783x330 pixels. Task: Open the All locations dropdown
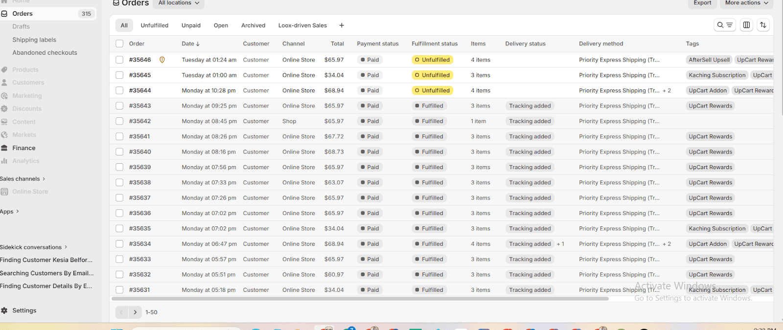click(x=179, y=3)
